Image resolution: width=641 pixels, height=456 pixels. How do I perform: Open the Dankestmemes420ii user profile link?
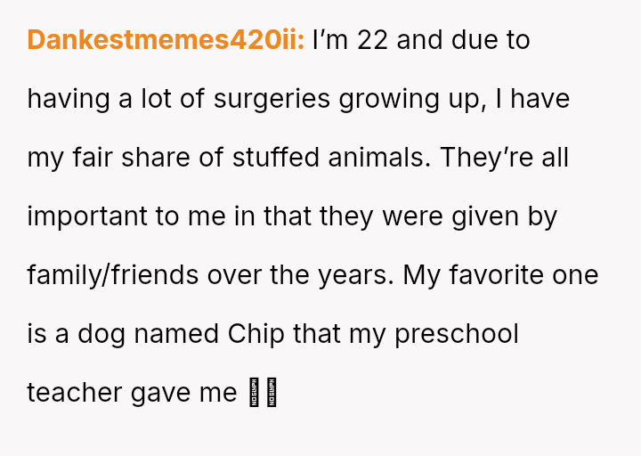tap(166, 40)
